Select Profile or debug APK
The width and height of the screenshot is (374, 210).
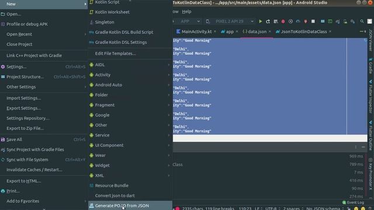point(44,24)
